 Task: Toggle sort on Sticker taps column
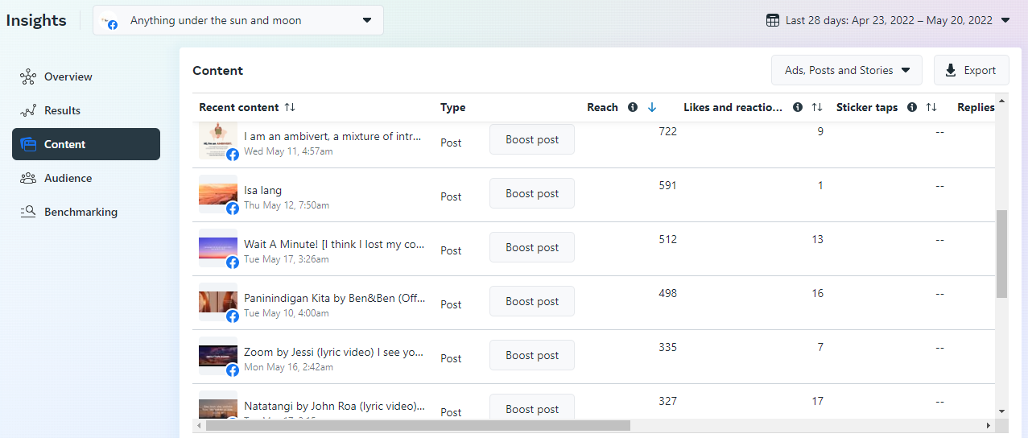(931, 108)
